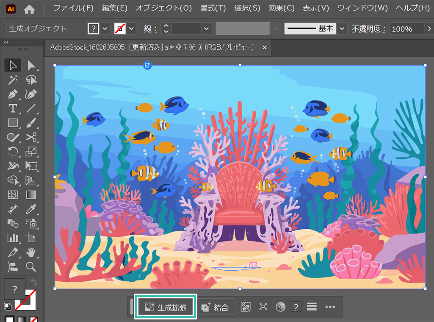
Task: Select the Magic Wand tool
Action: pyautogui.click(x=13, y=80)
